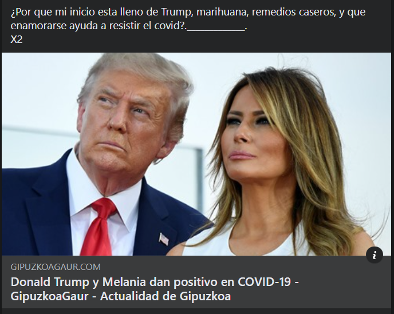Click the word "COVID-19" in the headline

(x=264, y=282)
